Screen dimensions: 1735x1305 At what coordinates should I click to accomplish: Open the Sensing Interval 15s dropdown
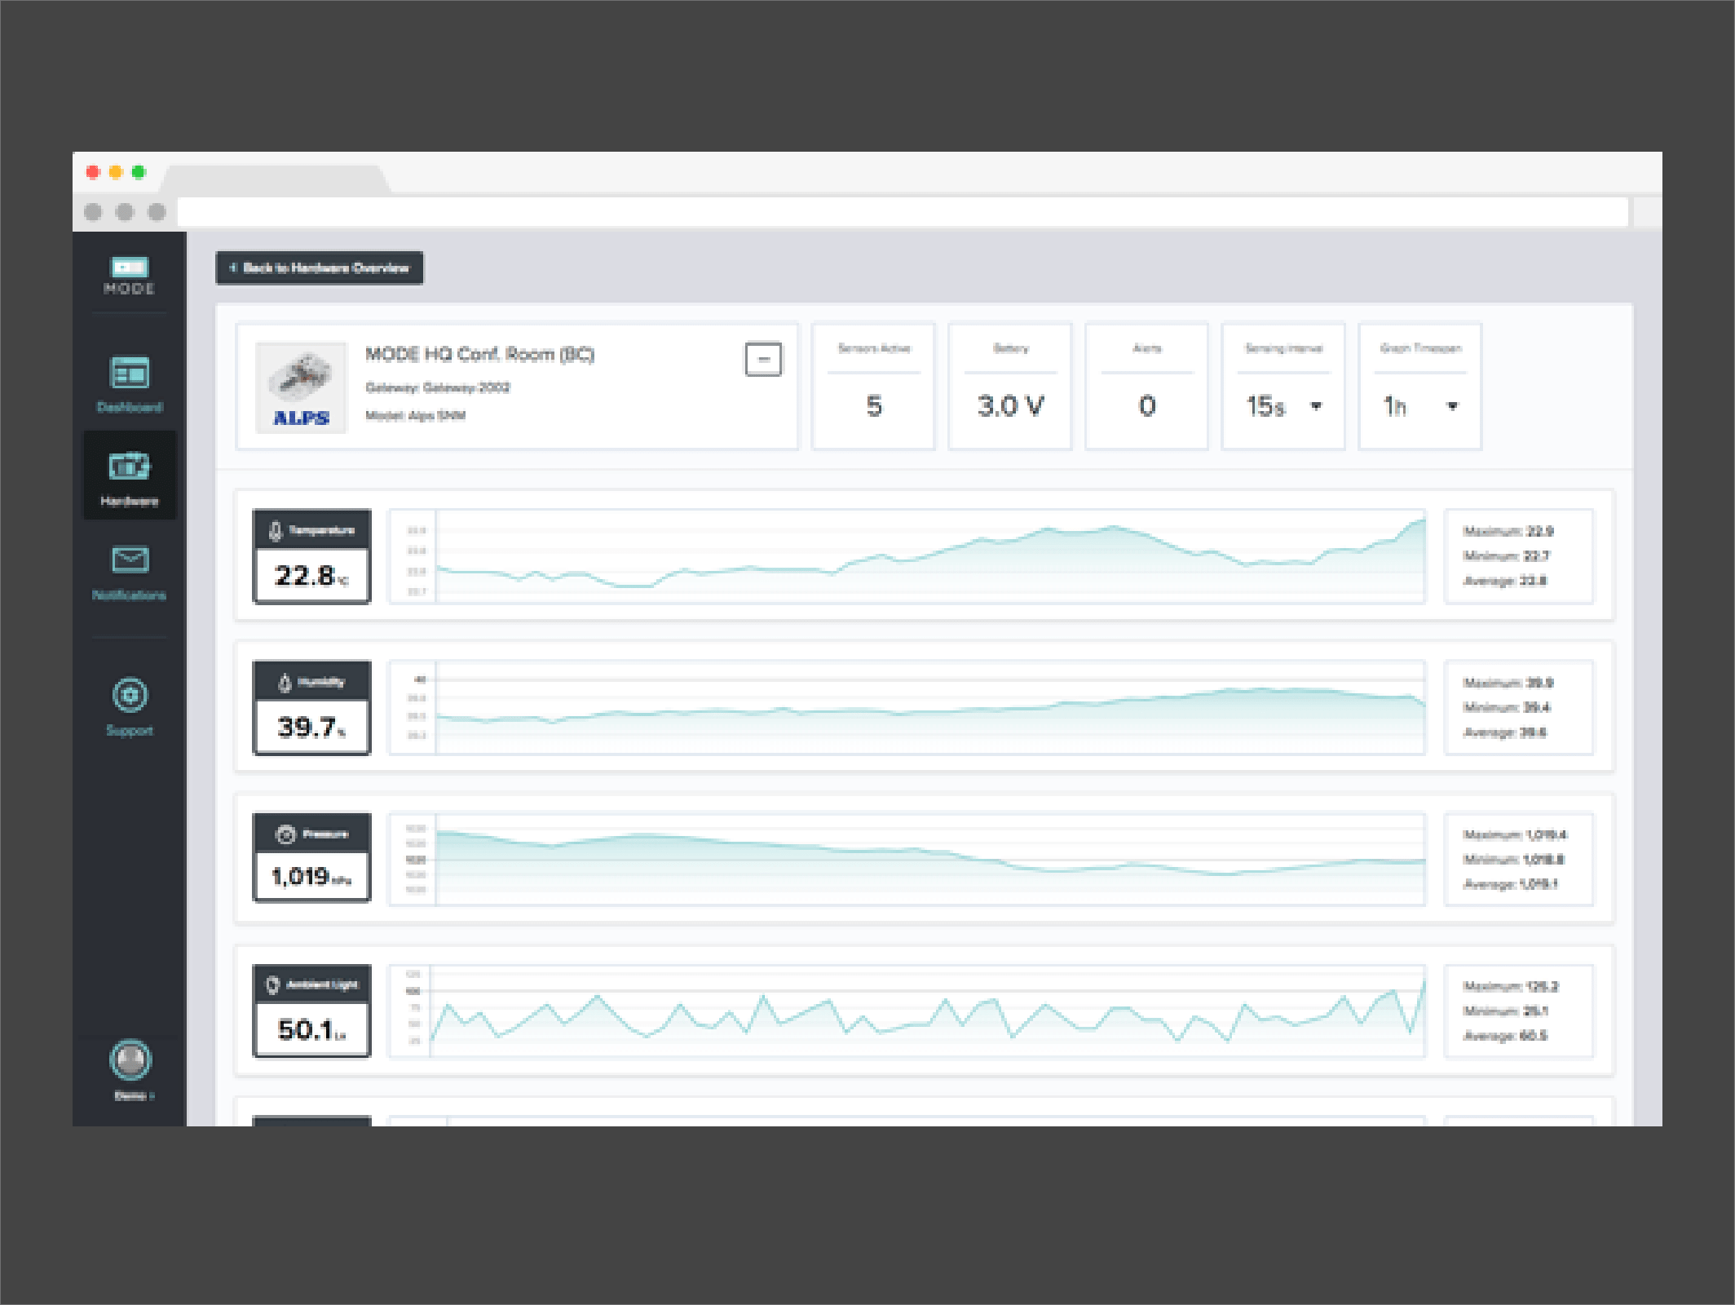coord(1315,406)
